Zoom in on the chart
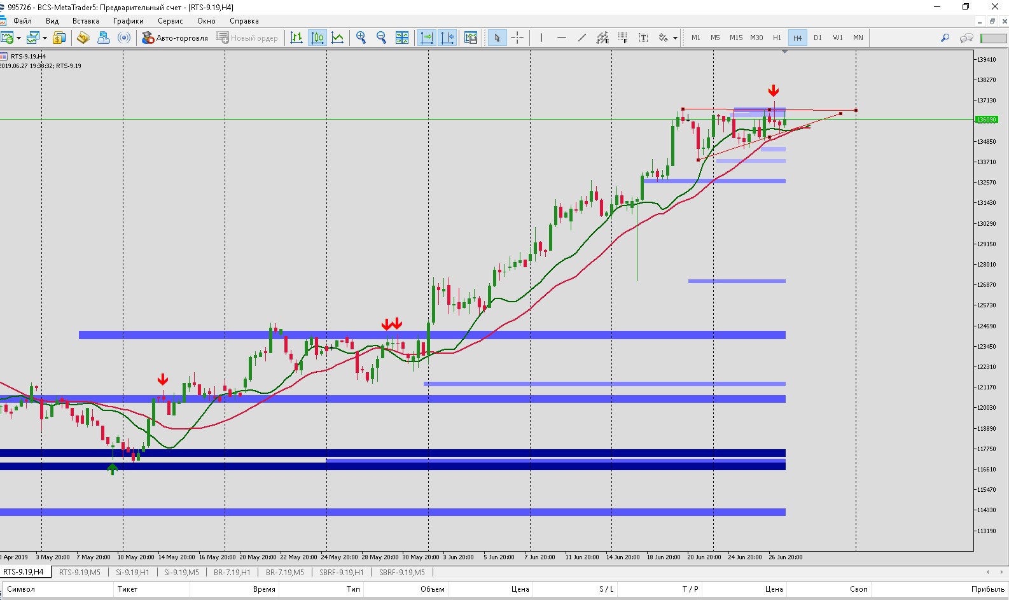The width and height of the screenshot is (1009, 600). pos(361,38)
